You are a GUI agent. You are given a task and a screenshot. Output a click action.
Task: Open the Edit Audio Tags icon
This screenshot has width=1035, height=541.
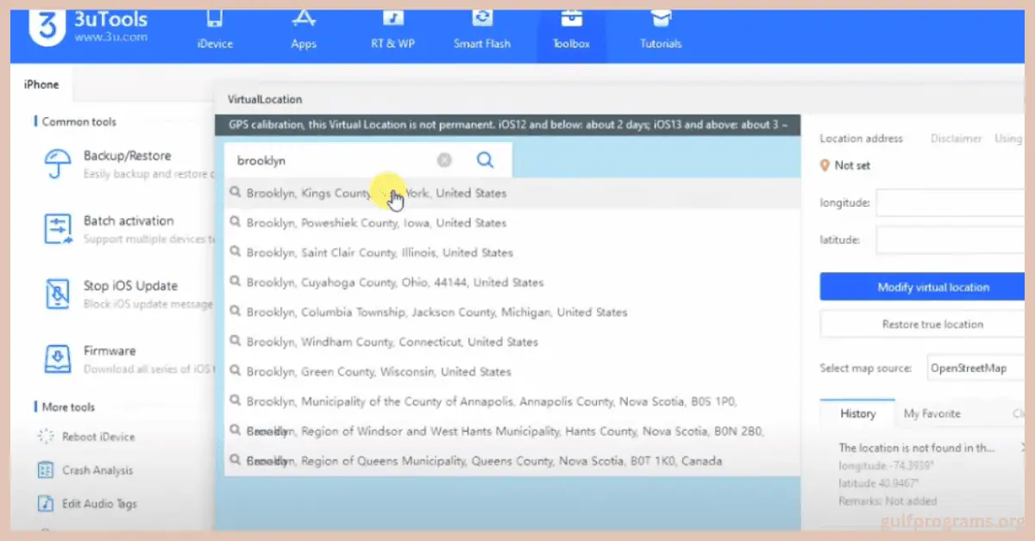click(x=46, y=503)
